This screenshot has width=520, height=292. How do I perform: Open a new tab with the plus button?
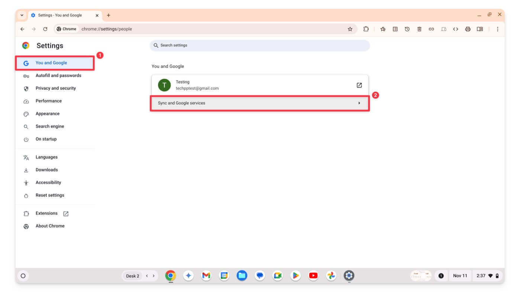[109, 15]
